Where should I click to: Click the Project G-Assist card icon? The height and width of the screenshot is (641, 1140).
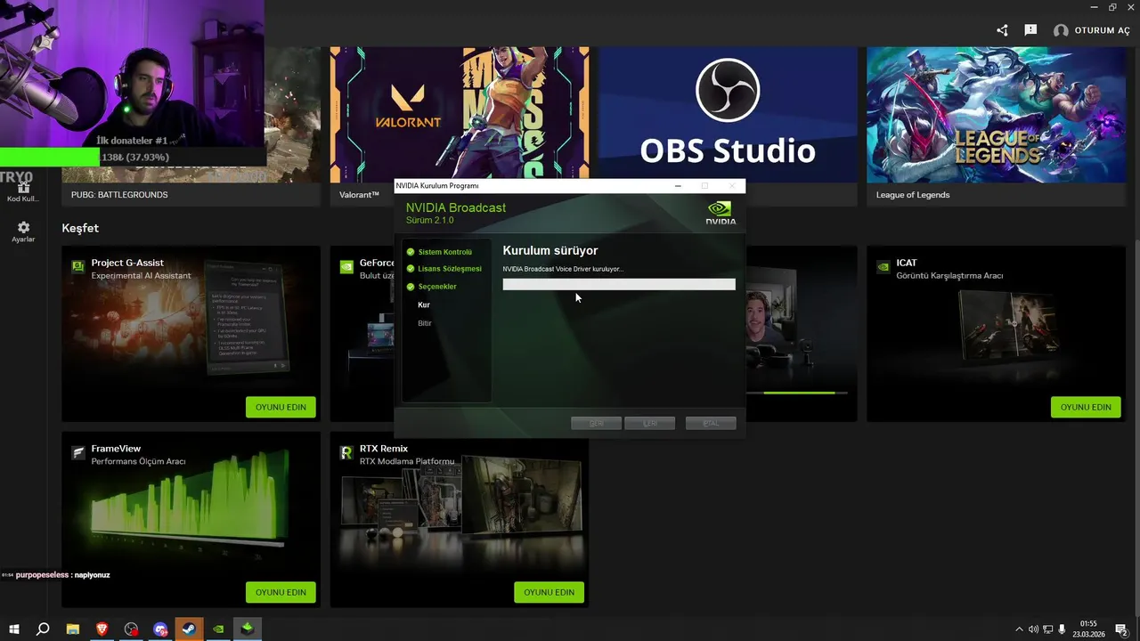tap(78, 265)
